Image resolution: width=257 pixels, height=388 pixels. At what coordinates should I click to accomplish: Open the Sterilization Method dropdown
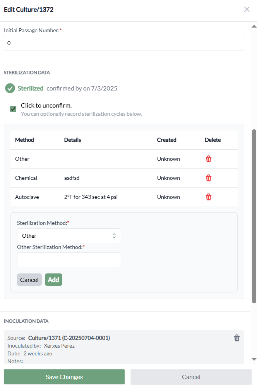point(69,236)
